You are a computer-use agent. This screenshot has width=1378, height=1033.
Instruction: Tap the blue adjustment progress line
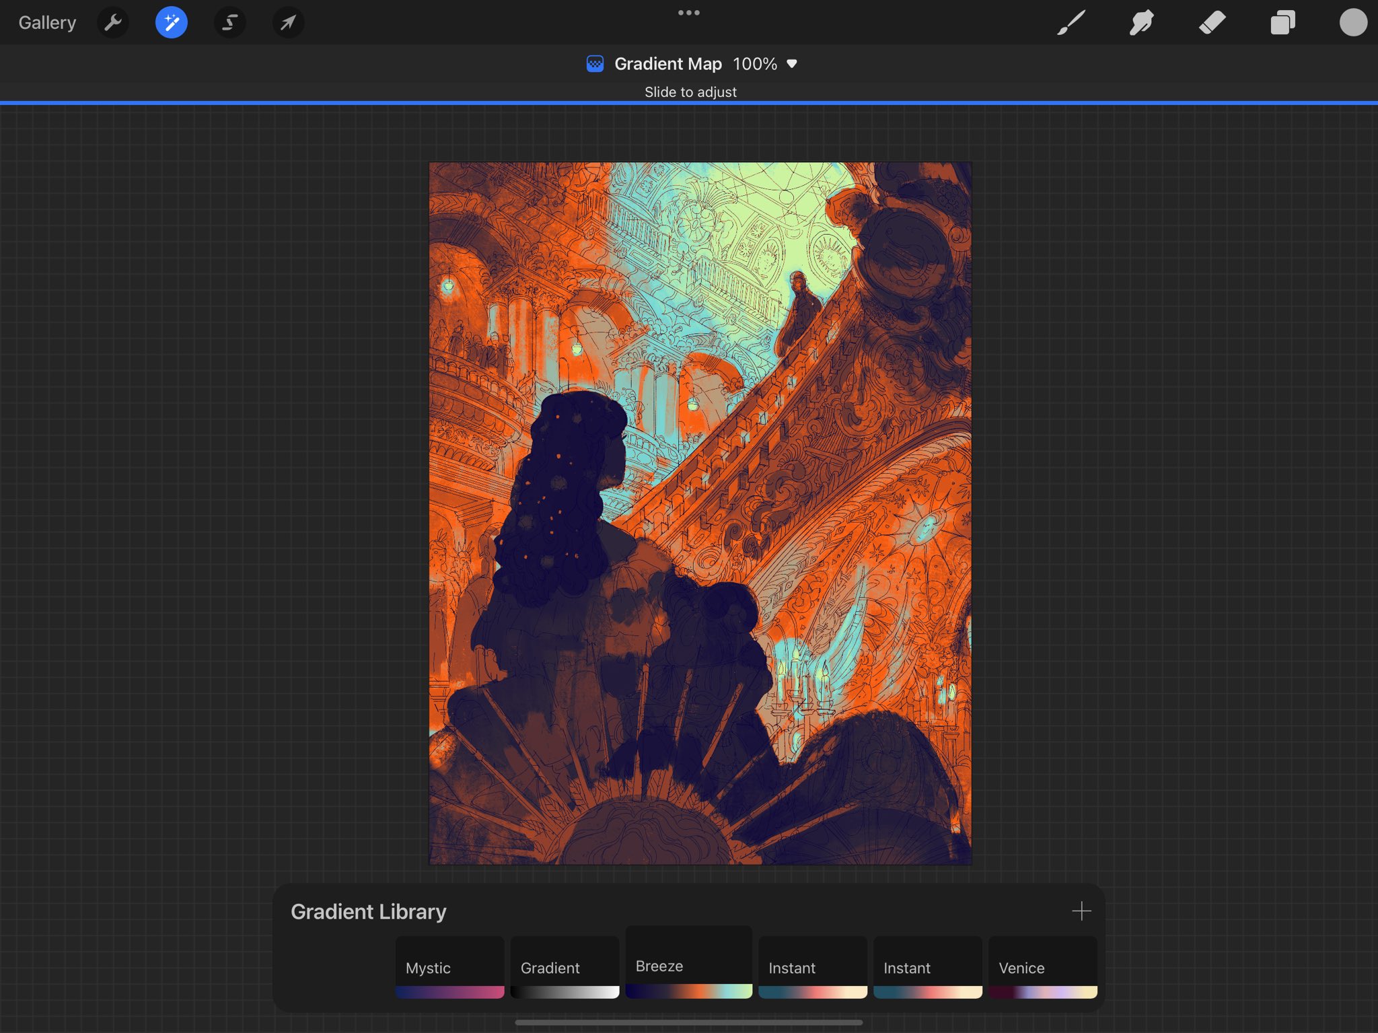[x=689, y=103]
